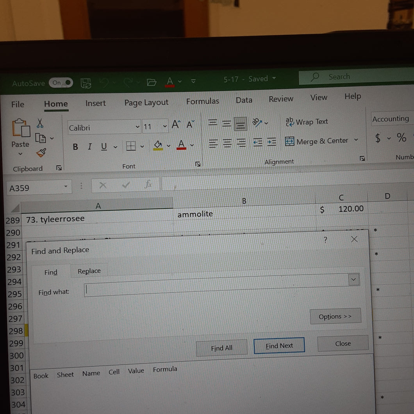Click the Undo arrow icon

click(104, 83)
